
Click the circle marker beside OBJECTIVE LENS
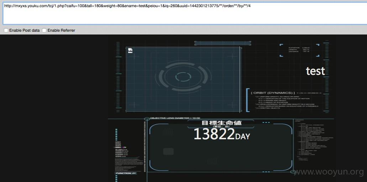pyautogui.click(x=147, y=119)
